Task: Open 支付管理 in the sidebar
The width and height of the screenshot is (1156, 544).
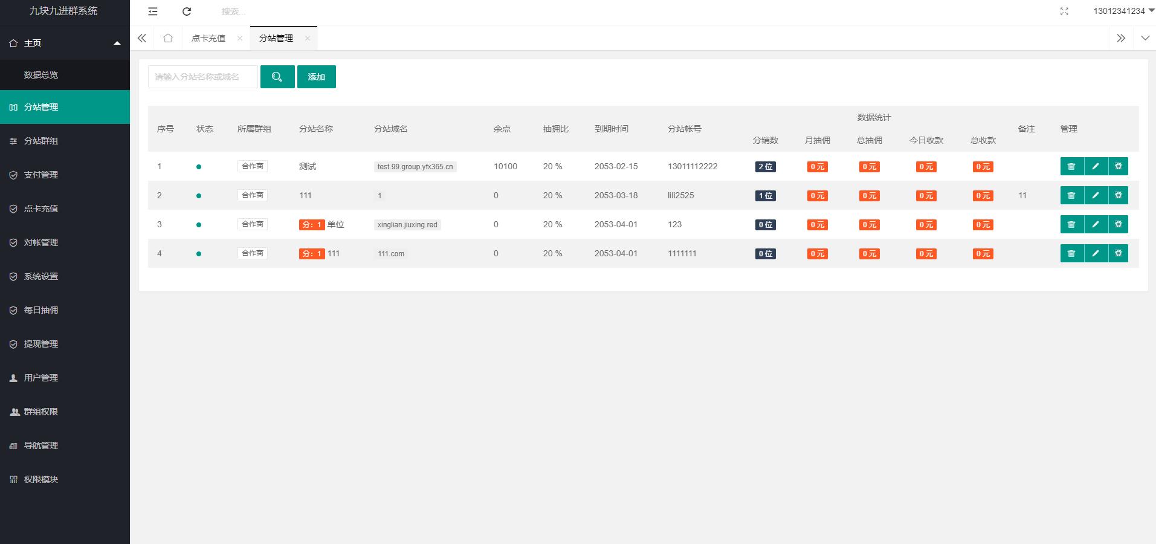Action: click(x=41, y=175)
